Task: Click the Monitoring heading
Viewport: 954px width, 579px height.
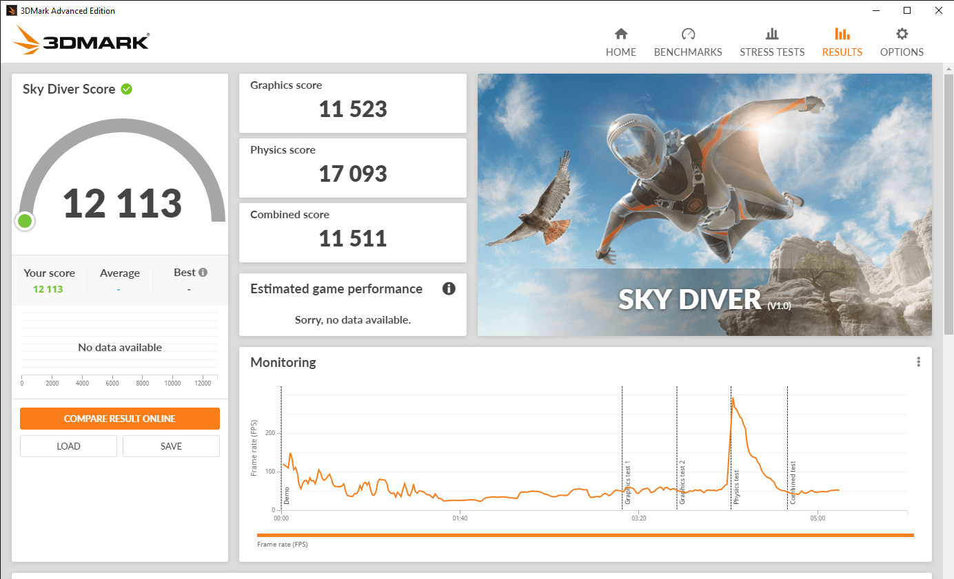Action: (x=283, y=362)
